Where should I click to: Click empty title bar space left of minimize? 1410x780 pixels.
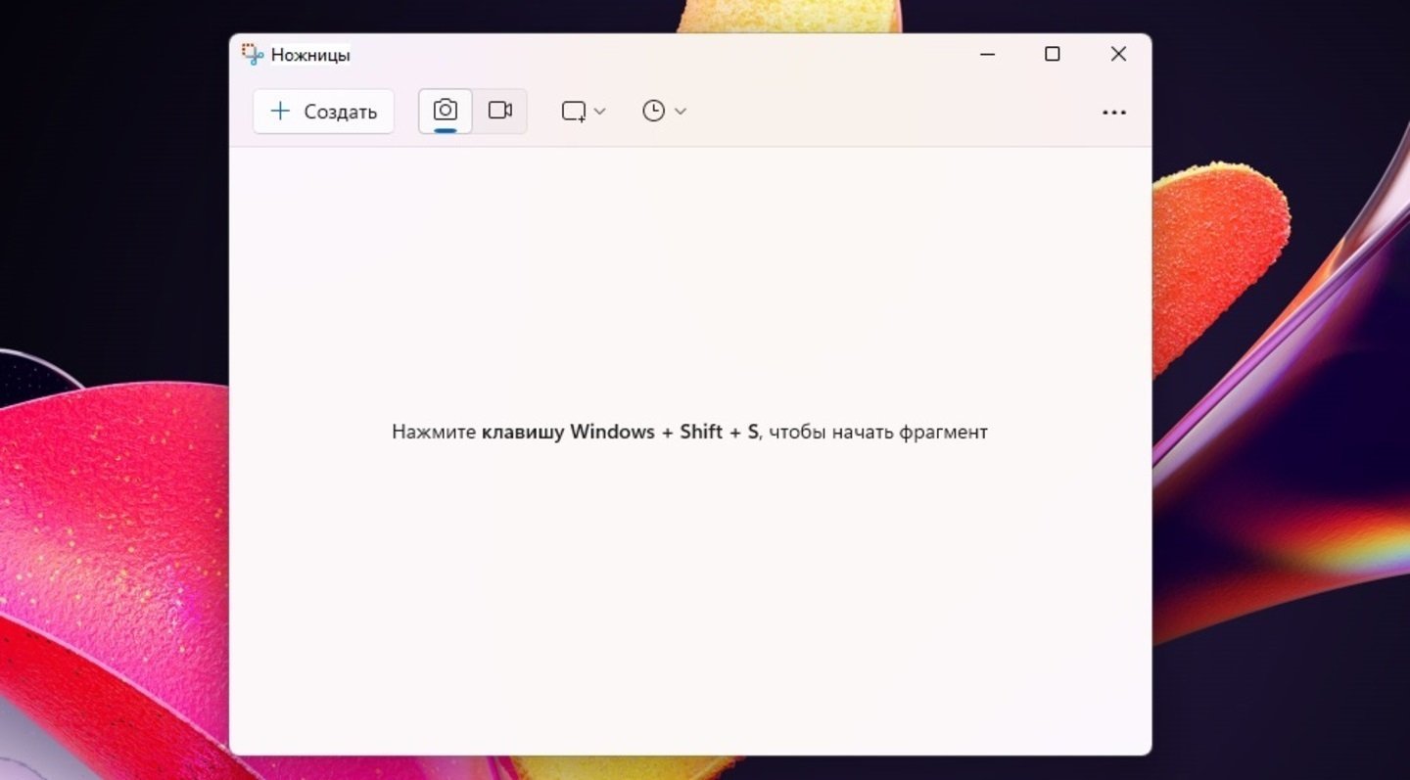click(685, 55)
